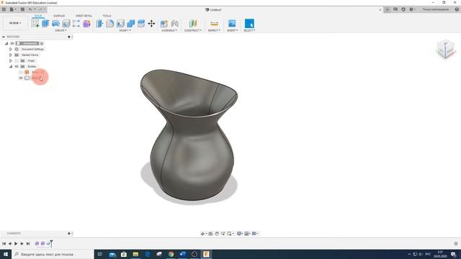Open the Inspect dropdown menu
The image size is (461, 259).
point(214,30)
